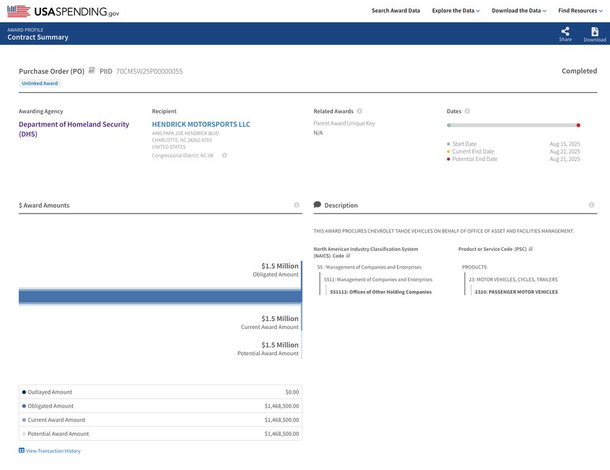610x470 pixels.
Task: Click the blue obligated amount bar
Action: pos(160,297)
